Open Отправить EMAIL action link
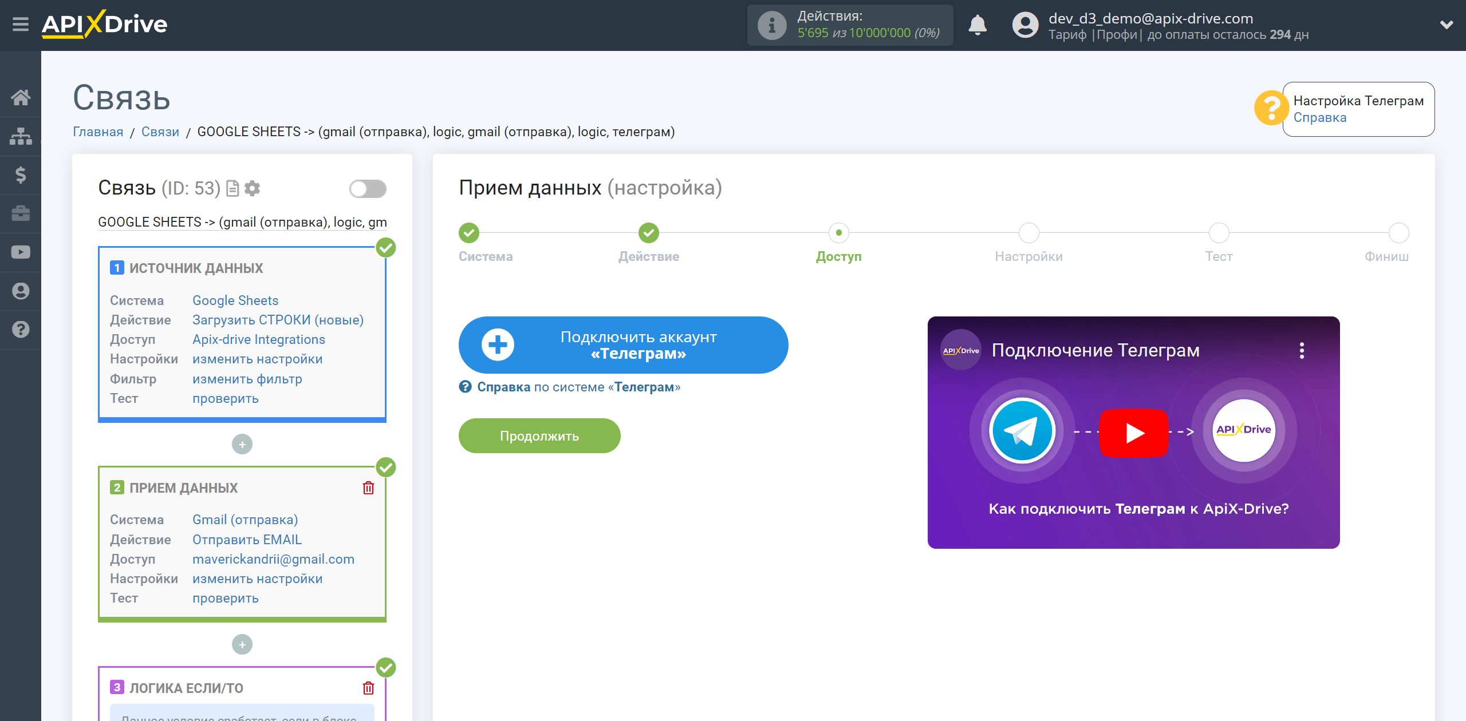The width and height of the screenshot is (1466, 721). click(x=247, y=540)
